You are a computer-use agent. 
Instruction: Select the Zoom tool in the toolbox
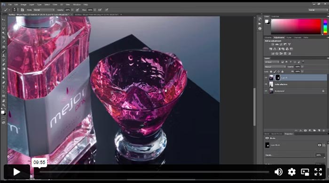[4, 105]
